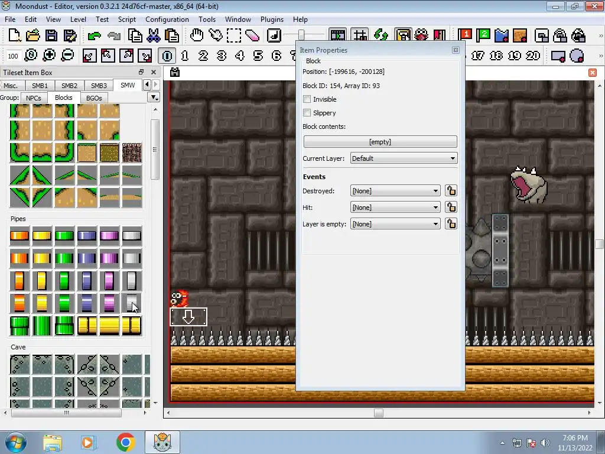Open the tileset group dropdown arrow
This screenshot has width=605, height=454.
[154, 98]
